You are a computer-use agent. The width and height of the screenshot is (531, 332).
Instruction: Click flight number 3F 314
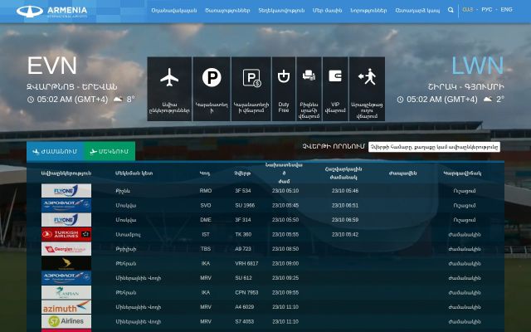(x=243, y=220)
